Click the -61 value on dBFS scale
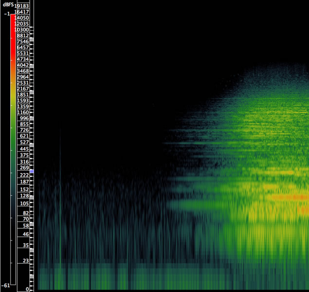 point(5,285)
